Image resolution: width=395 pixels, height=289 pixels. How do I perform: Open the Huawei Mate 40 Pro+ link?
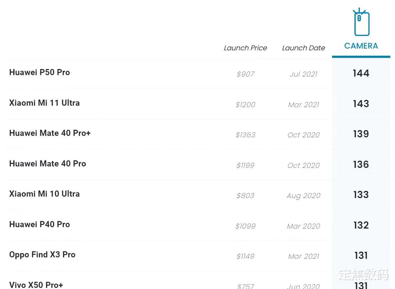tap(50, 133)
